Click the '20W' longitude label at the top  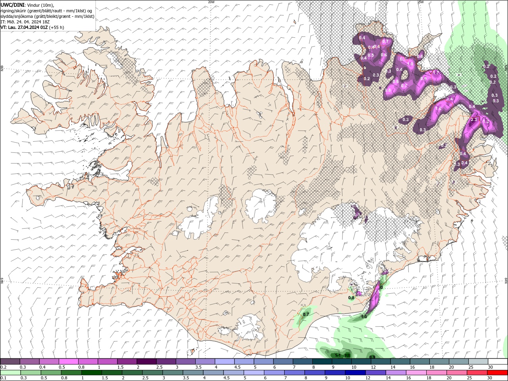[x=212, y=2]
